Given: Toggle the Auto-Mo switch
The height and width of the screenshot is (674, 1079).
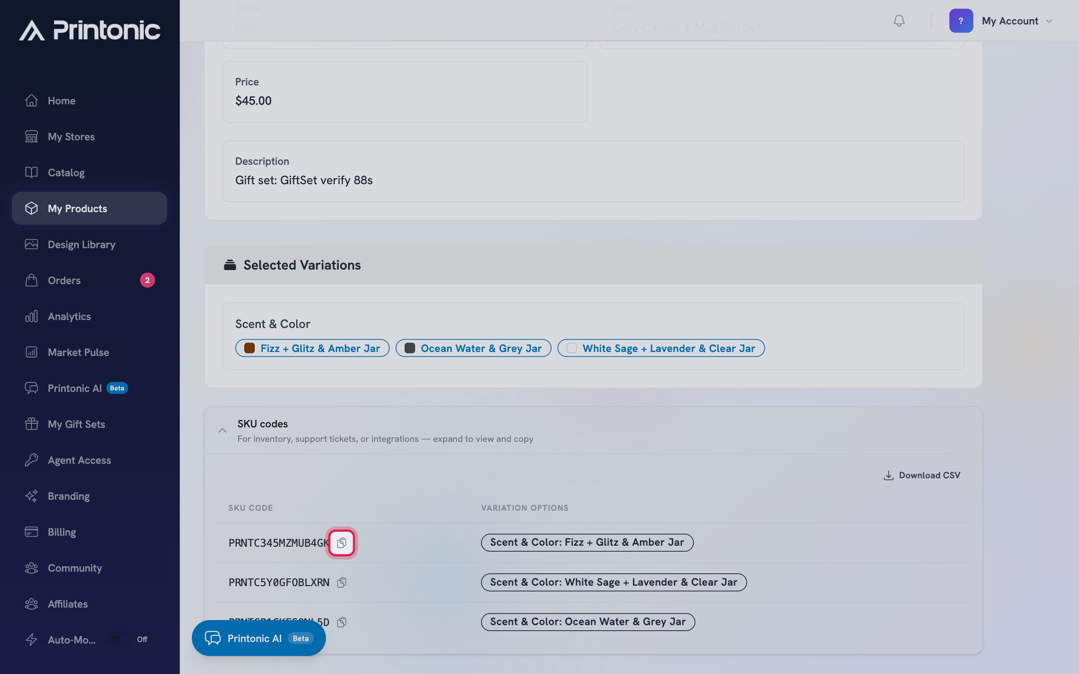Looking at the screenshot, I should click(x=120, y=640).
